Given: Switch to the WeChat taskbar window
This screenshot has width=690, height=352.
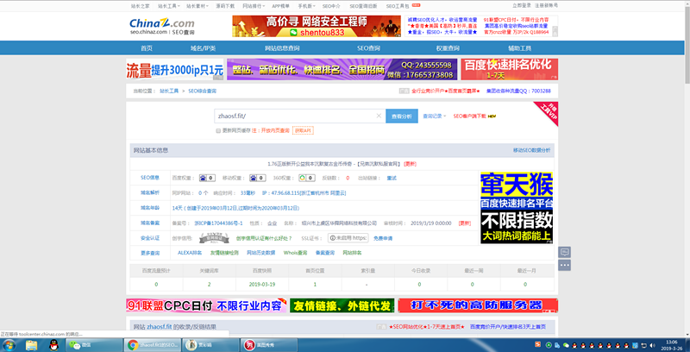Looking at the screenshot, I should 92,345.
